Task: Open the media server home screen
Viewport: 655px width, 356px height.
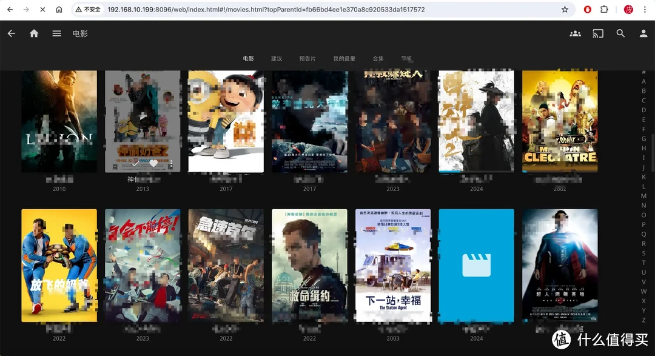Action: coord(34,33)
